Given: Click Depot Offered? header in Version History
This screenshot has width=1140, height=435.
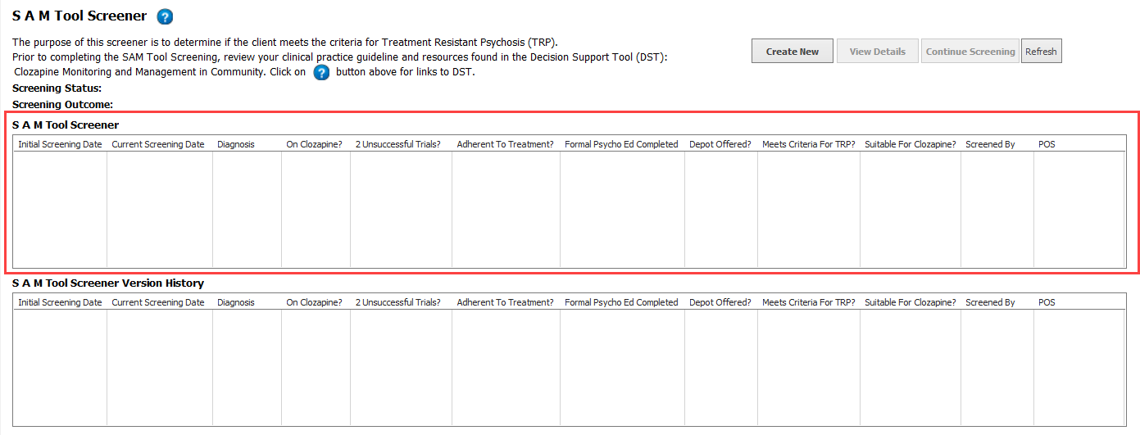Looking at the screenshot, I should coord(720,302).
